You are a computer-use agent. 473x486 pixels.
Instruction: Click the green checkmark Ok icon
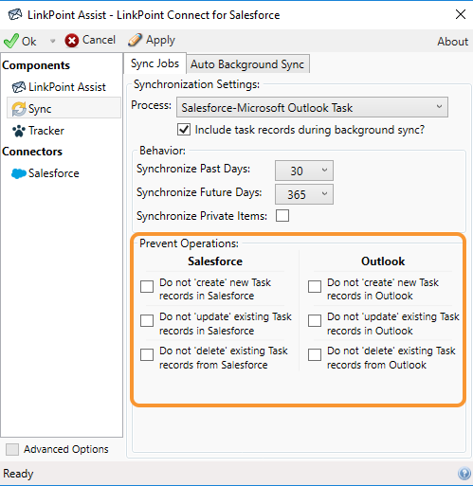click(11, 41)
